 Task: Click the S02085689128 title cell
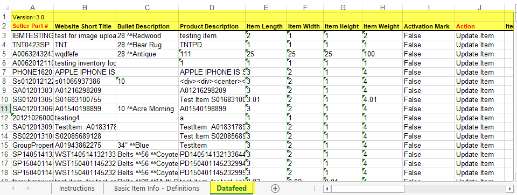click(85, 136)
